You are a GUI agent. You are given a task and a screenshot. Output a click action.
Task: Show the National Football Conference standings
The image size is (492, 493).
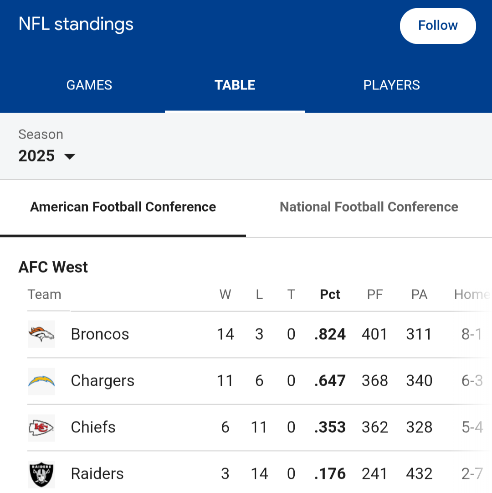369,207
